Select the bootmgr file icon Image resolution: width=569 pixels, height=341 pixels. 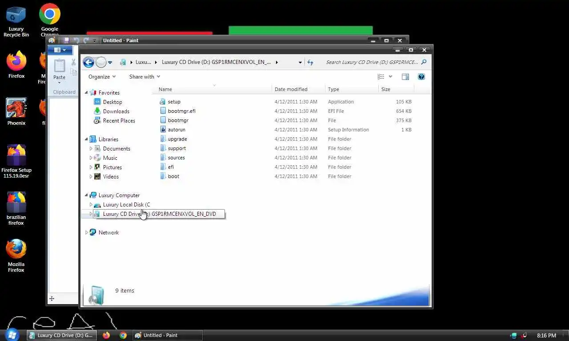163,120
